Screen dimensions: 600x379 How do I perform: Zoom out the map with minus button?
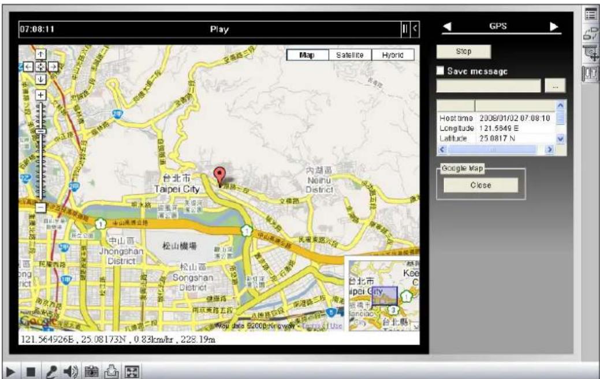pos(40,208)
